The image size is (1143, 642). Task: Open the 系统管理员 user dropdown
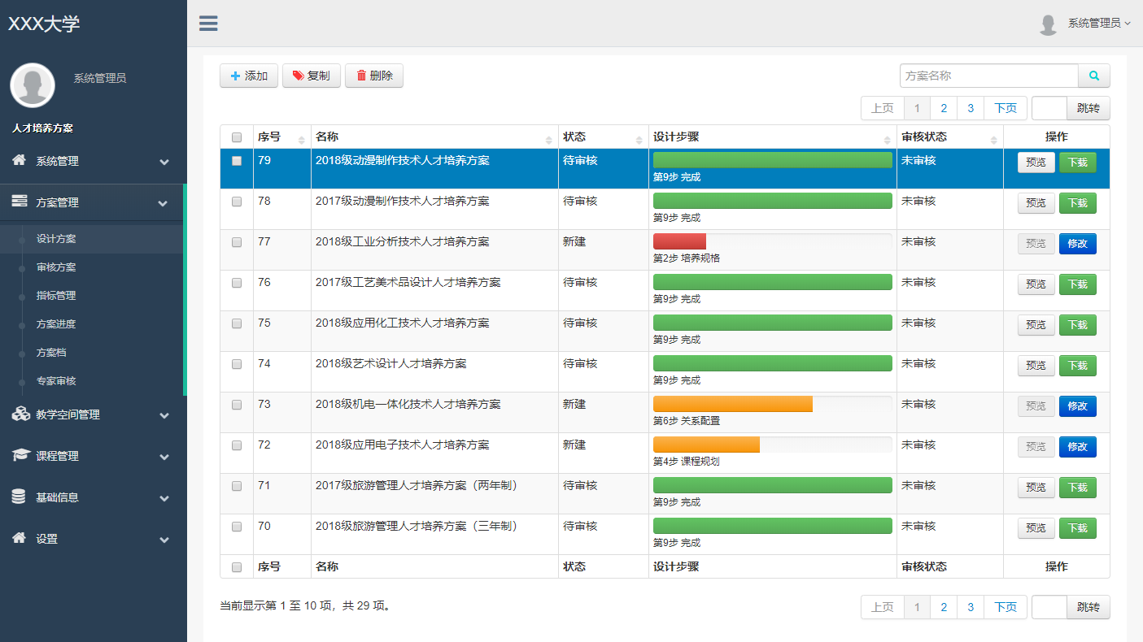click(x=1099, y=24)
